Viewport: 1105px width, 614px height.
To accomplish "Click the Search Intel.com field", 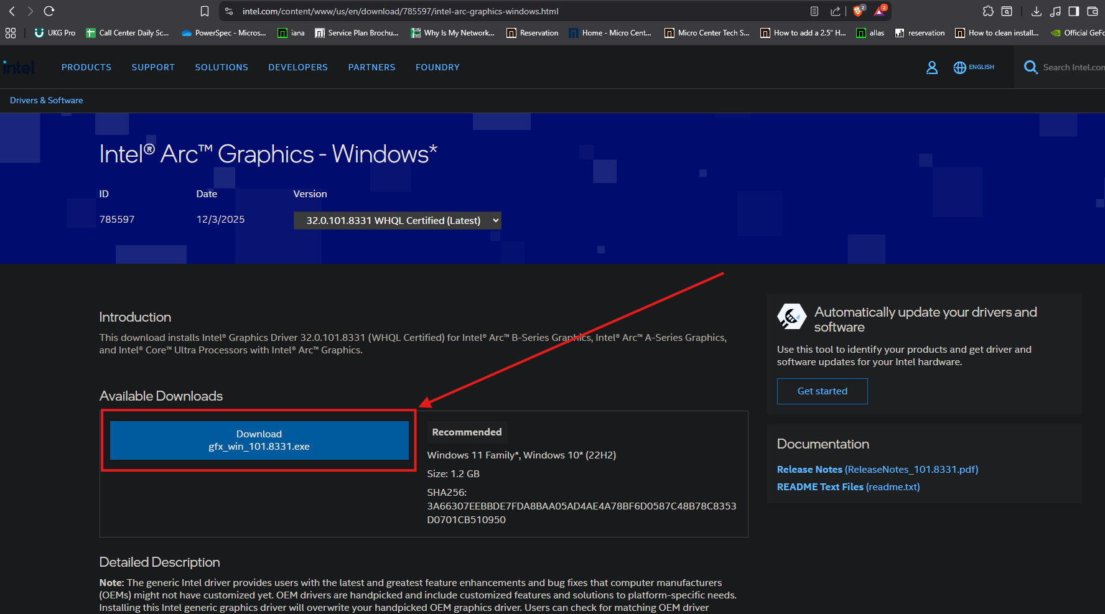I will pyautogui.click(x=1073, y=67).
